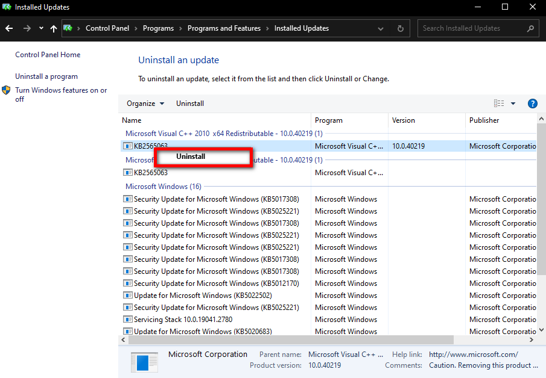Expand the view options dropdown arrow
Image resolution: width=546 pixels, height=378 pixels.
tap(513, 104)
